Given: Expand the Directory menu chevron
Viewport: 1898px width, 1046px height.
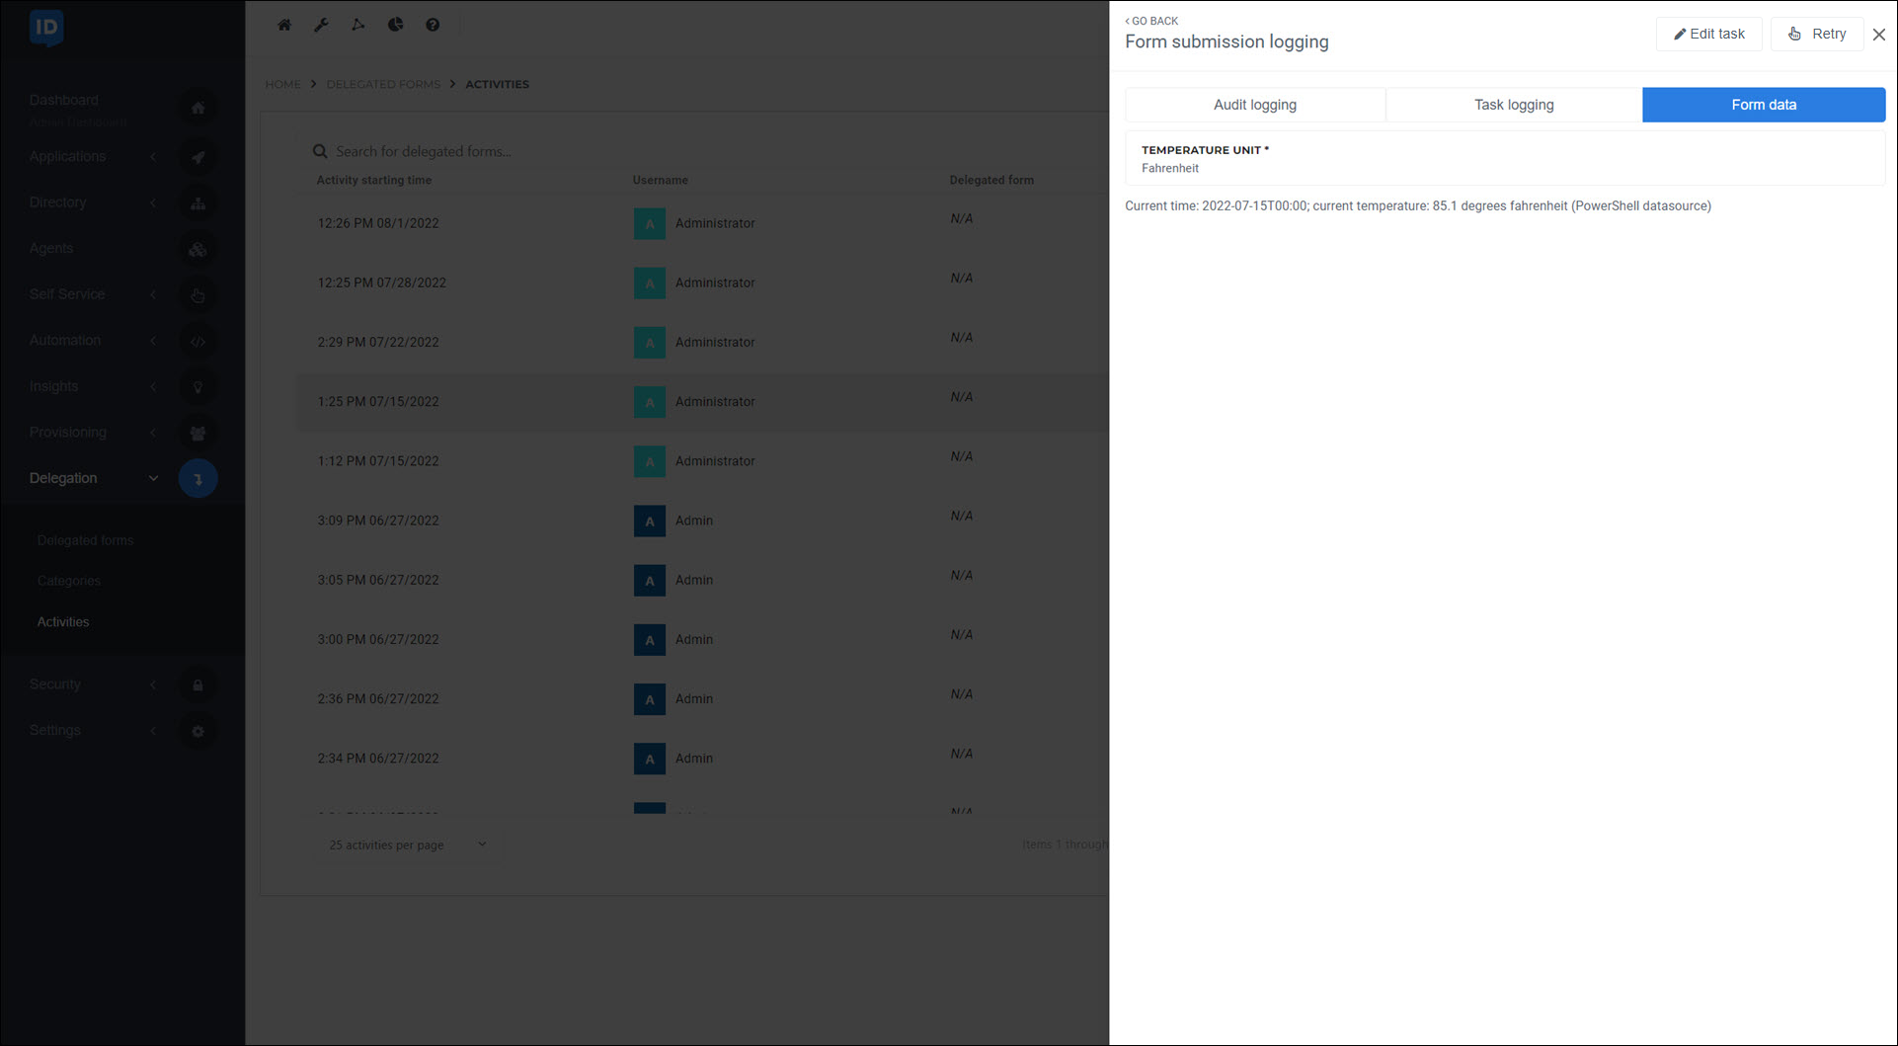Looking at the screenshot, I should 153,202.
